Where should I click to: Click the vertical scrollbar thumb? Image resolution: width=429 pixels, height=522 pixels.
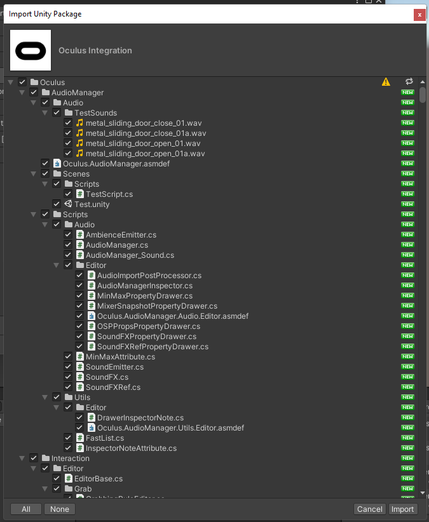[423, 95]
